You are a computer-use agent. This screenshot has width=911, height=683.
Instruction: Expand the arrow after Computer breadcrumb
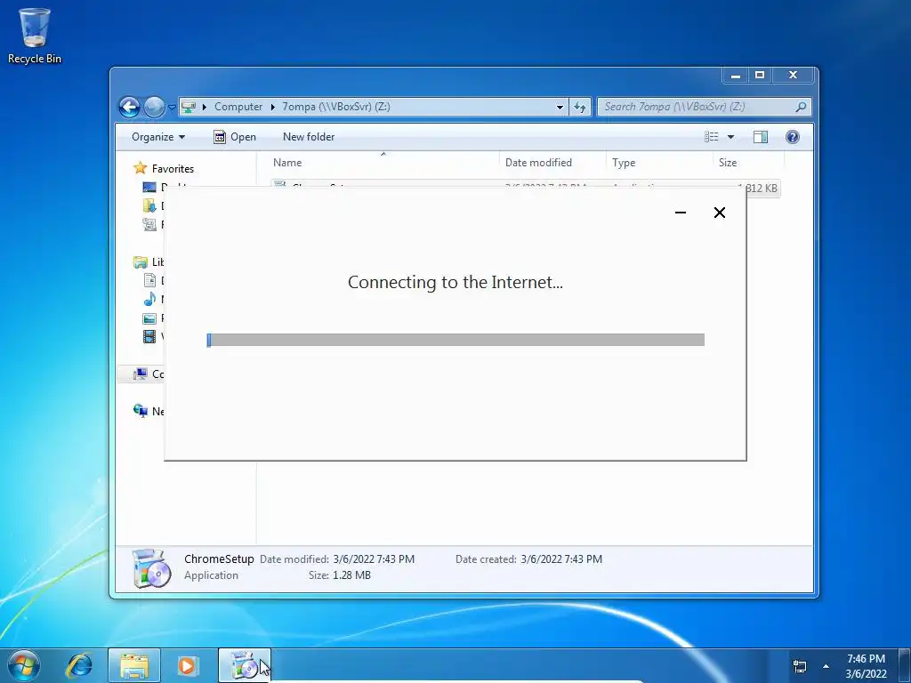(x=272, y=107)
